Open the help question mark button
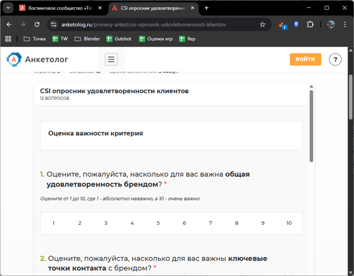 pyautogui.click(x=335, y=59)
